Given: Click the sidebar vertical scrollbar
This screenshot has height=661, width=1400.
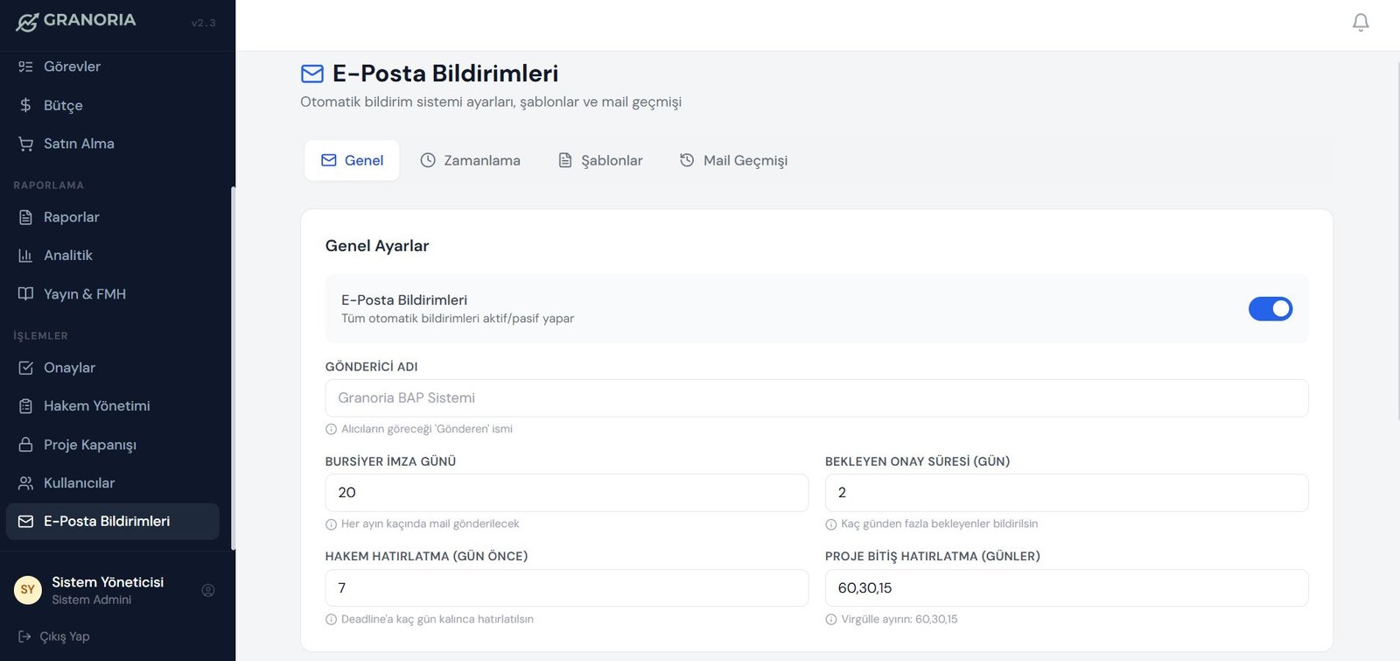Looking at the screenshot, I should click(233, 368).
